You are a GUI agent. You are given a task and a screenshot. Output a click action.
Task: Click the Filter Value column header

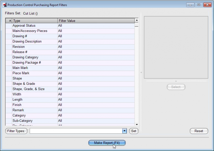click(96, 21)
